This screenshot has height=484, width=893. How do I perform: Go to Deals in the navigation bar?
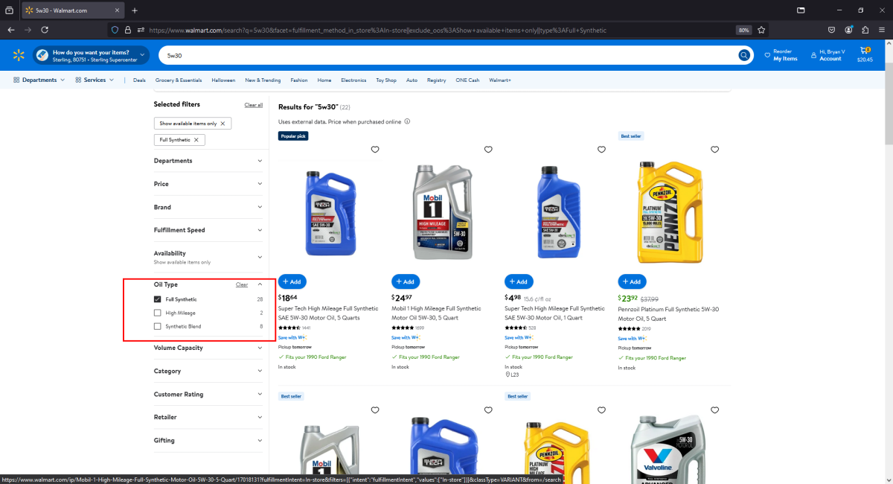[x=139, y=80]
